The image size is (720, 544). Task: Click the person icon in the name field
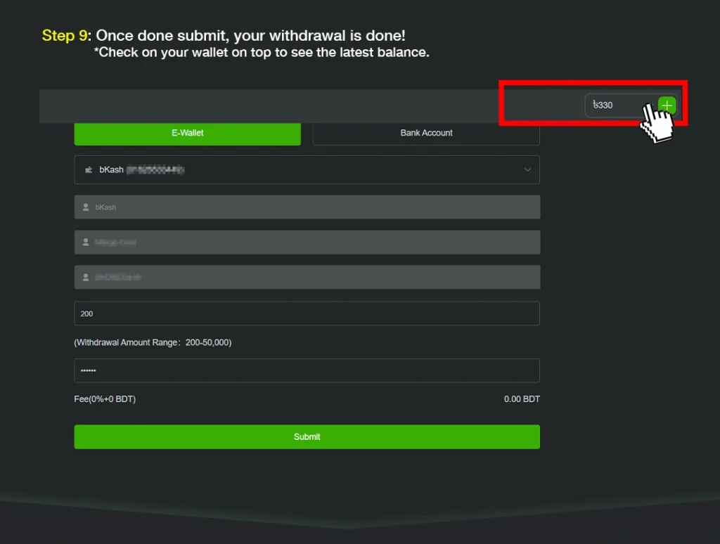pos(87,240)
